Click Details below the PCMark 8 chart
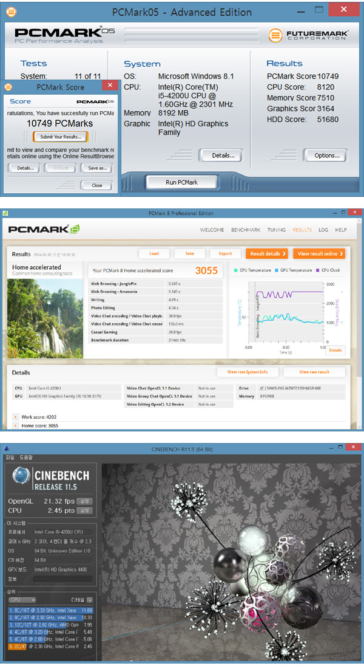The width and height of the screenshot is (364, 666). point(335,351)
